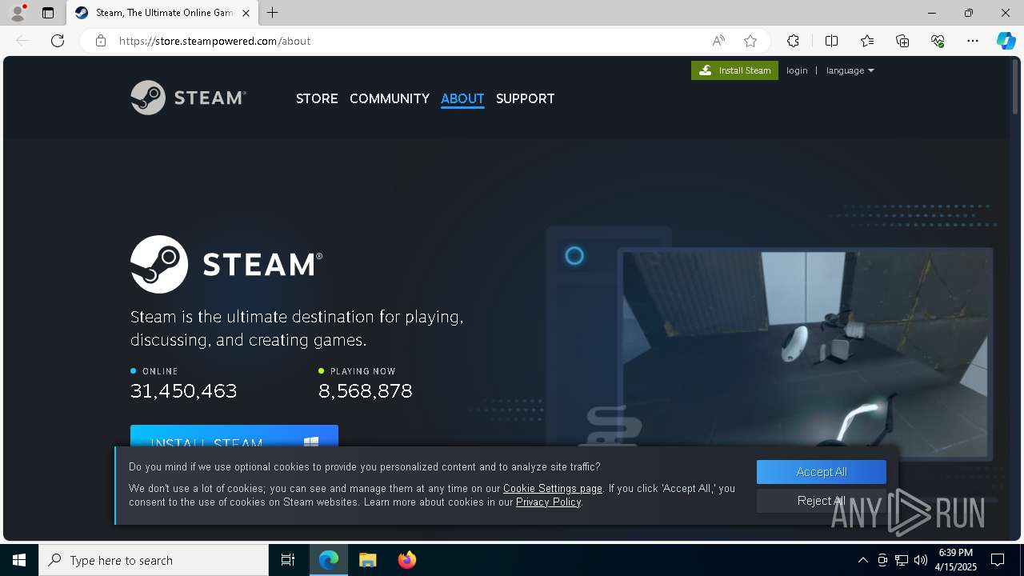
Task: Open Task View on the taskbar
Action: pos(288,560)
